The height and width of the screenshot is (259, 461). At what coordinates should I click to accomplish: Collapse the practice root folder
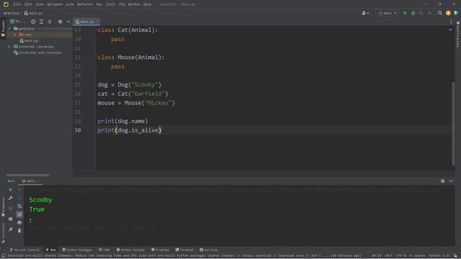[x=9, y=29]
